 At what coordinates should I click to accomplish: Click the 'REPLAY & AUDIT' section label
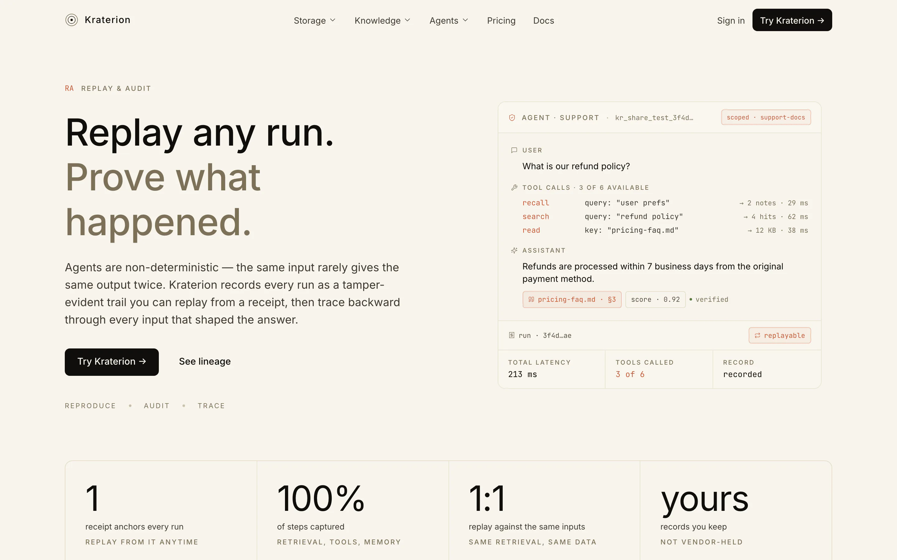click(x=116, y=89)
